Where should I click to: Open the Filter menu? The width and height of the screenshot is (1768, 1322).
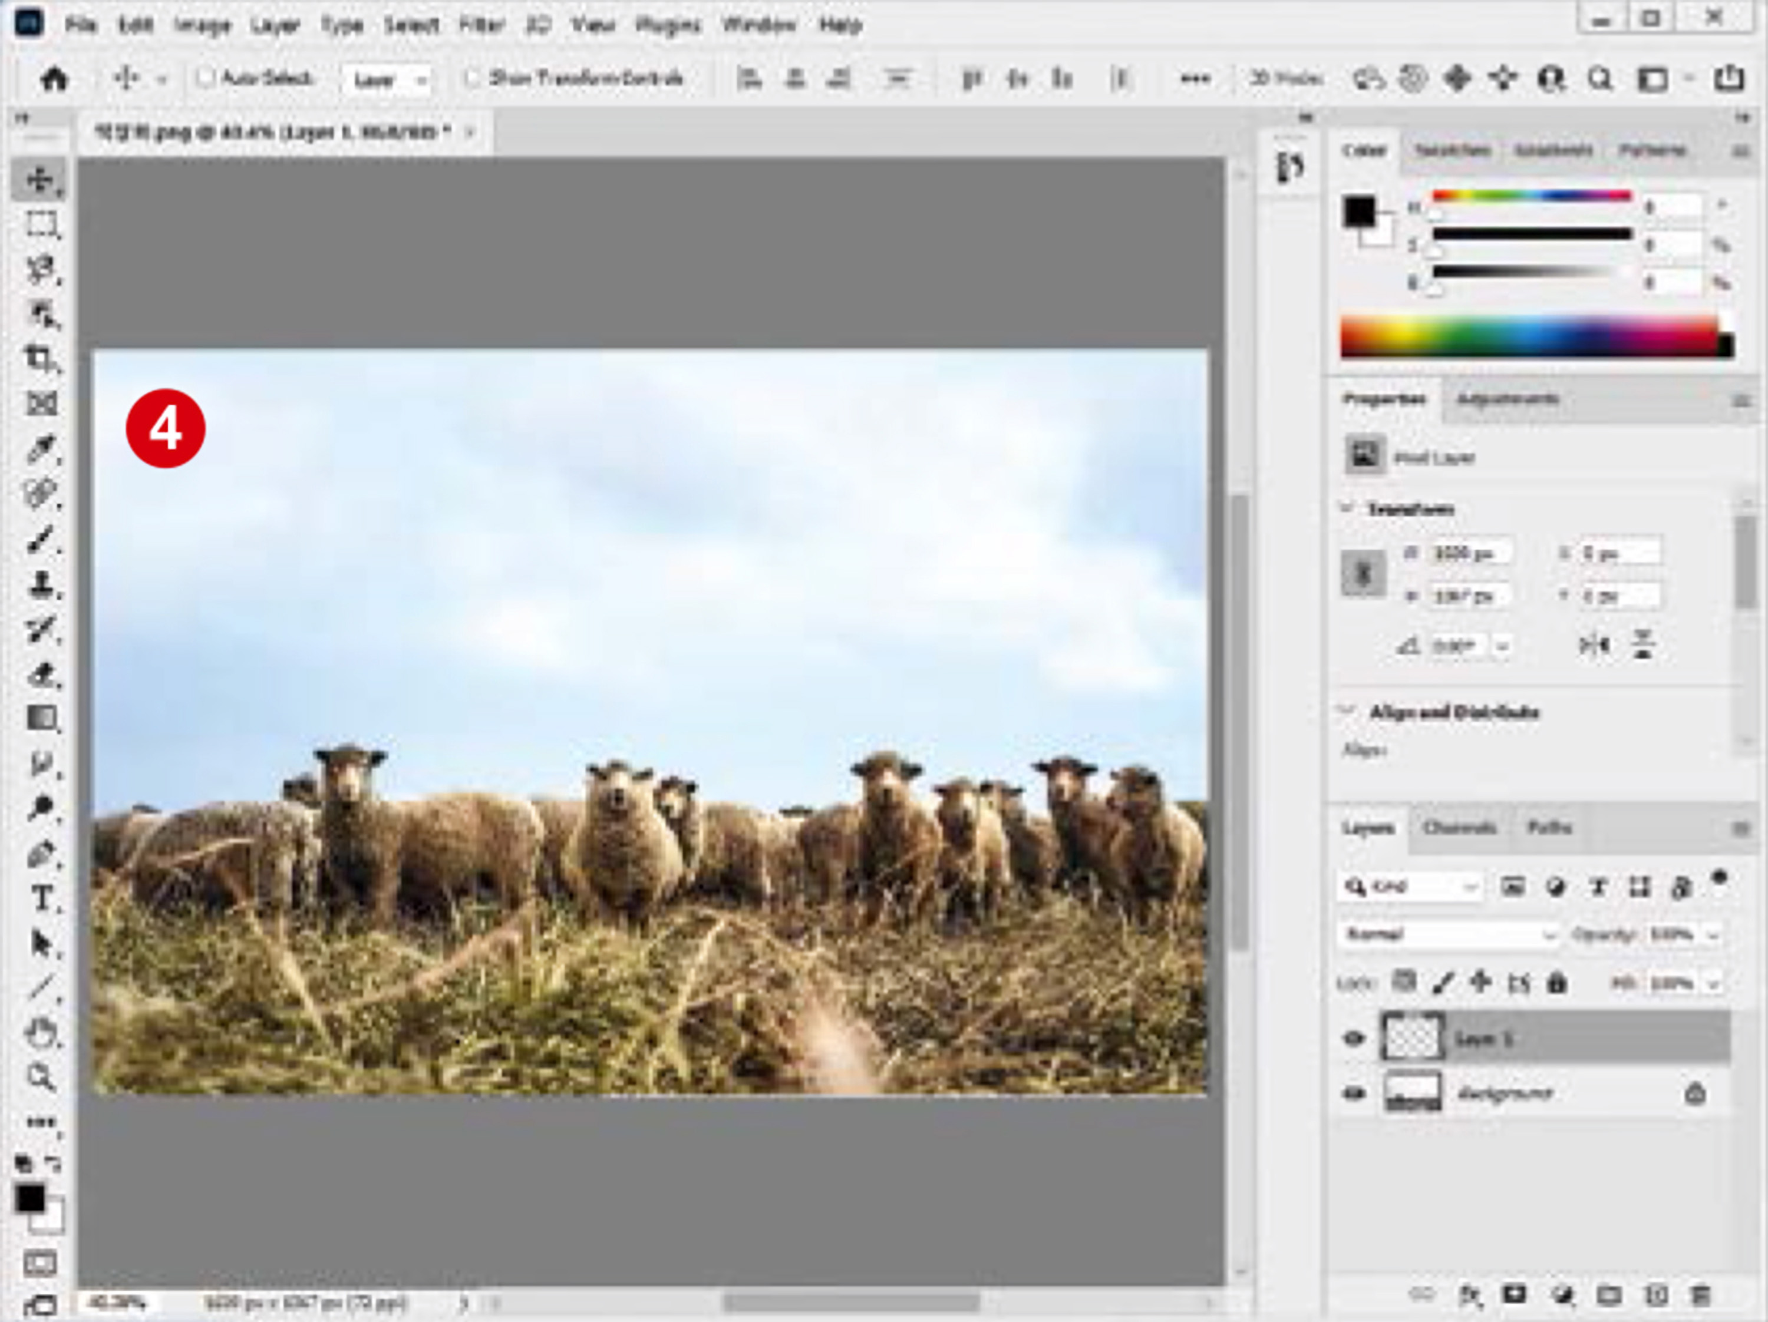481,25
